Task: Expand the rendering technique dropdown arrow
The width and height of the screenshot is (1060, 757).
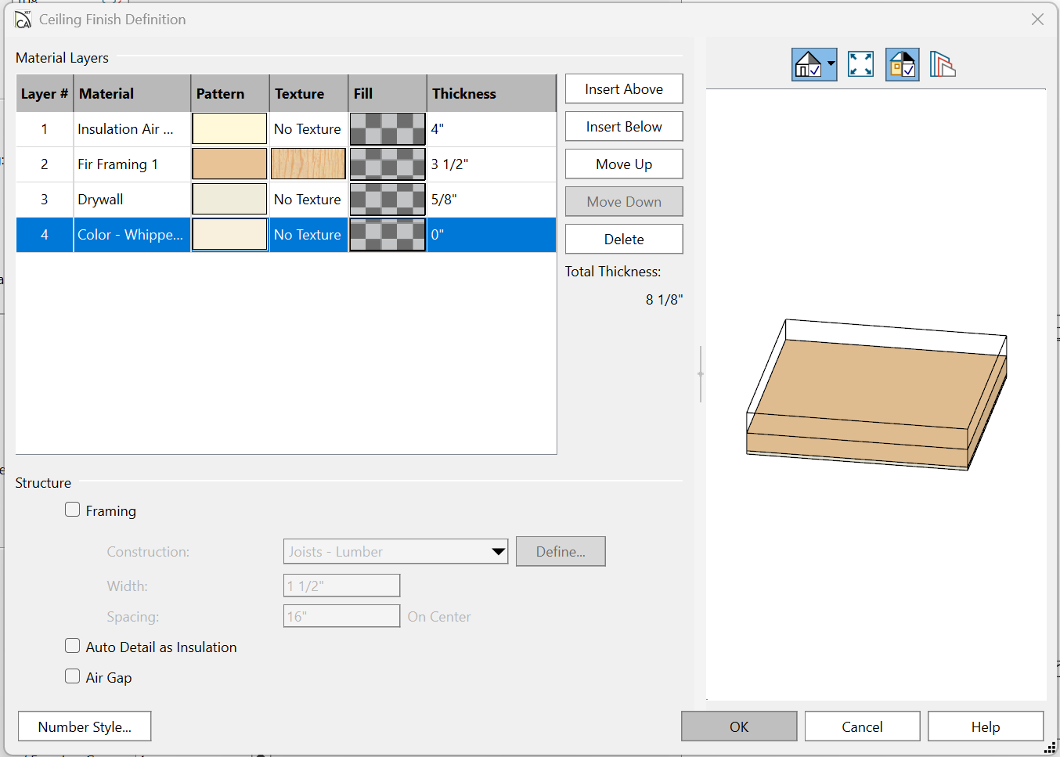Action: (831, 64)
